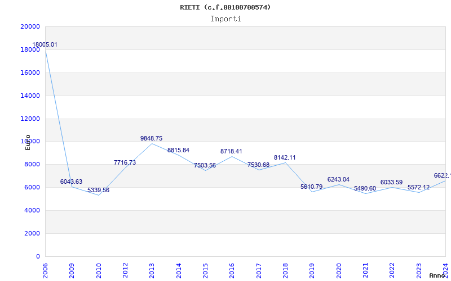
Task: Select the 2014 x-axis label
Action: click(x=179, y=271)
